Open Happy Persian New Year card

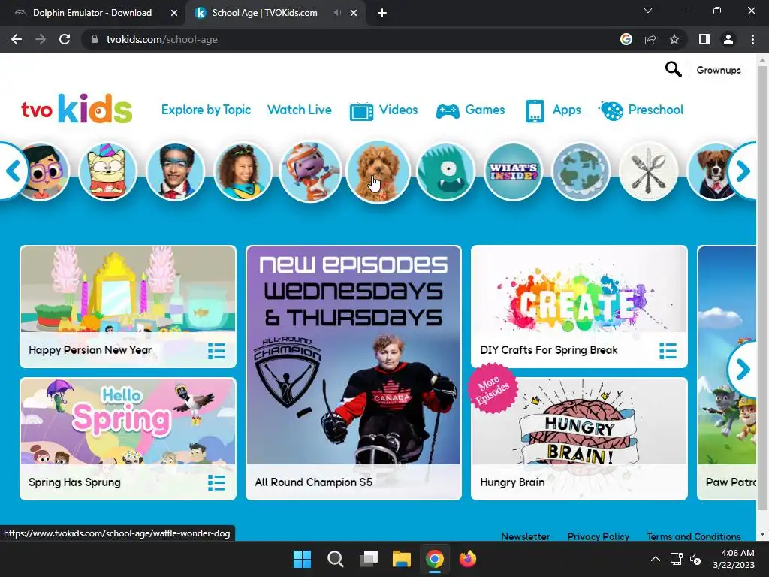pyautogui.click(x=128, y=307)
